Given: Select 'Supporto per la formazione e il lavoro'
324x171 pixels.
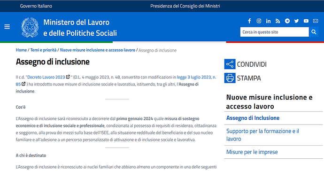Looking at the screenshot, I should [262, 135].
